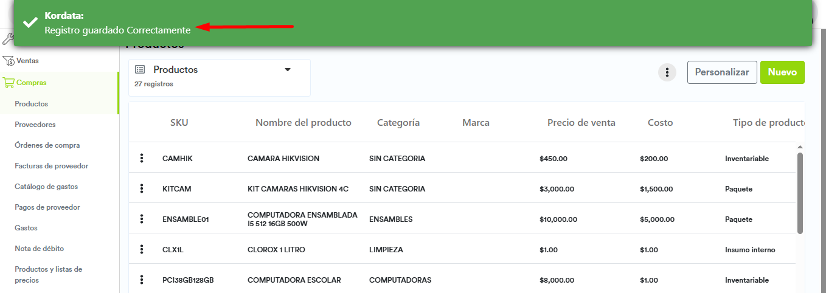Open Proveedores in the sidebar
Screen dimensions: 826x293
coord(35,125)
